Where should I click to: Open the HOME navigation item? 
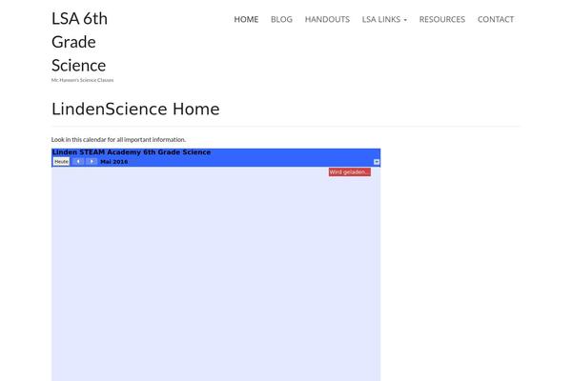tap(246, 19)
